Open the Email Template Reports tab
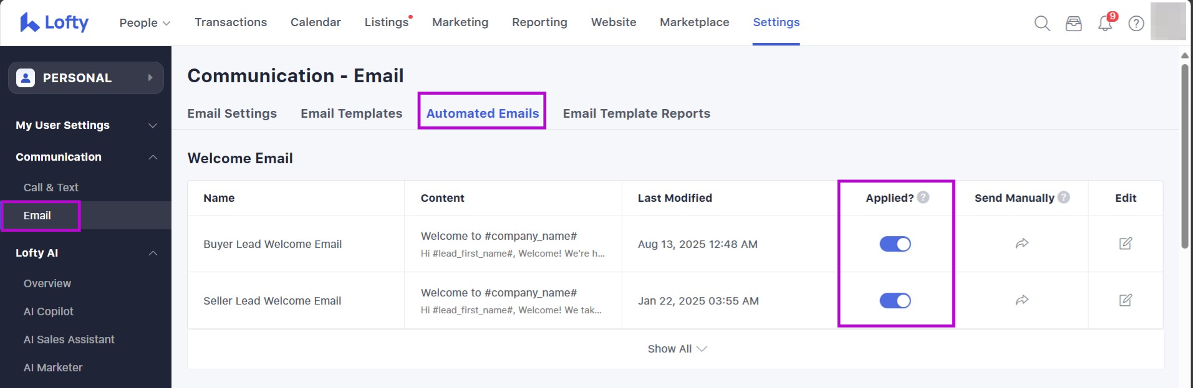Viewport: 1193px width, 388px height. 636,113
